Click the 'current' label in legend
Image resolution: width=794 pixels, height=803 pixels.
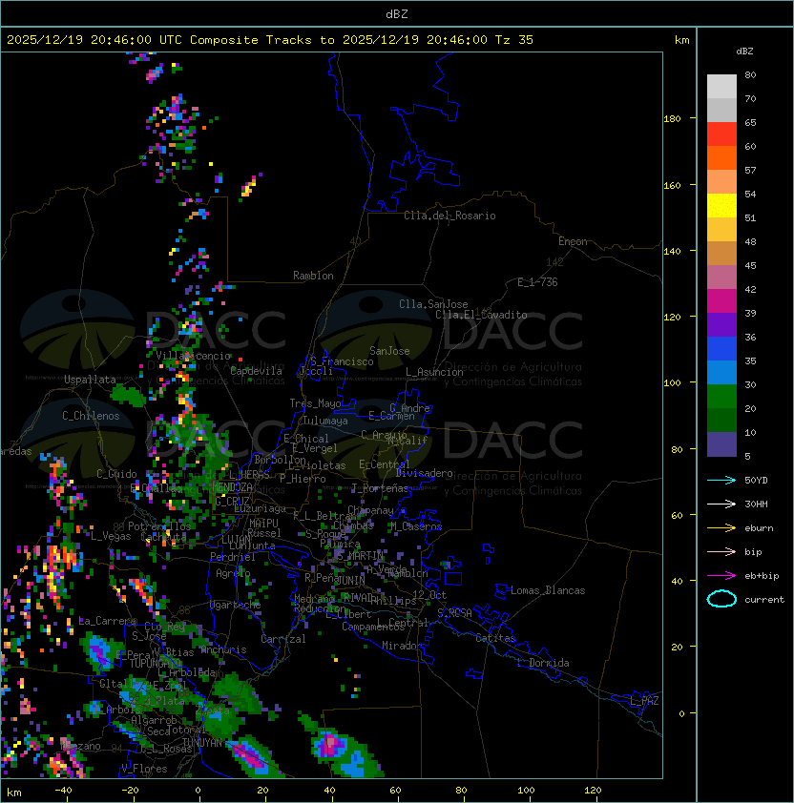click(x=764, y=600)
